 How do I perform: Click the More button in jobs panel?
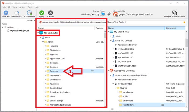coord(31,21)
